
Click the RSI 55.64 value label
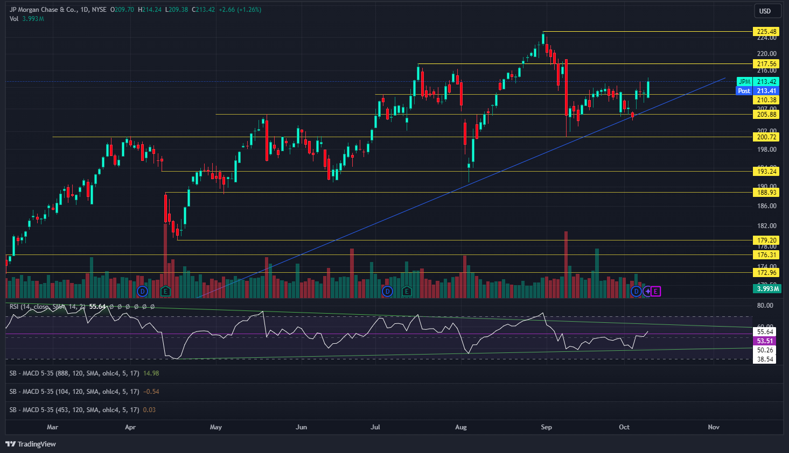point(765,332)
